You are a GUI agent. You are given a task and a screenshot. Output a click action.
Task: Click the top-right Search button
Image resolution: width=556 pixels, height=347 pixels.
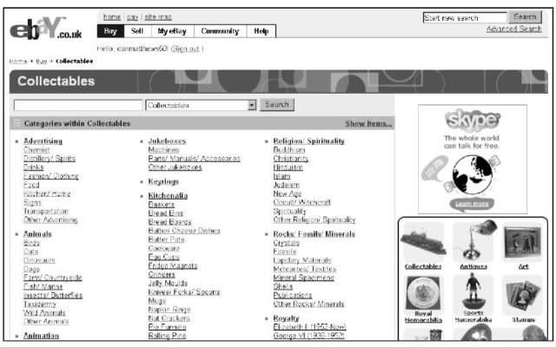point(525,16)
